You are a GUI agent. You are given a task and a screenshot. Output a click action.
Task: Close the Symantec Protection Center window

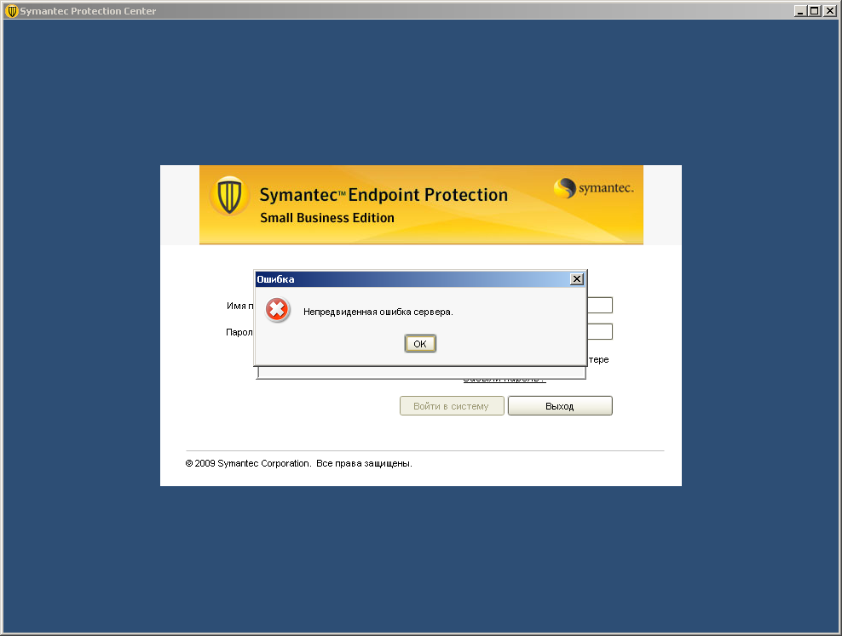pyautogui.click(x=830, y=11)
